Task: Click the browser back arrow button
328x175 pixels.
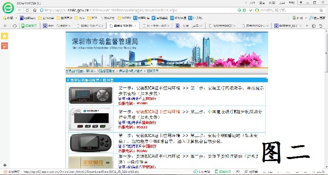Action: click(20, 10)
